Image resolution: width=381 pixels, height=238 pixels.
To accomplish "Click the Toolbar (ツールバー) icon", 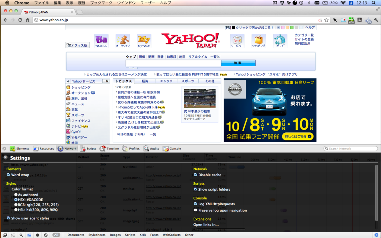I will click(237, 41).
